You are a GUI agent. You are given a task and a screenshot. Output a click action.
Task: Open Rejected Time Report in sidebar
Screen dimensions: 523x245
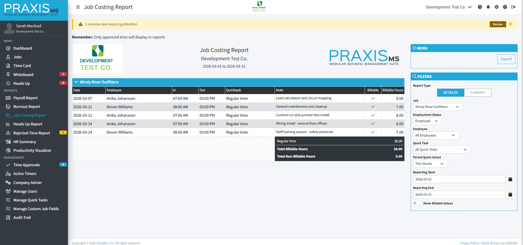[x=32, y=133]
